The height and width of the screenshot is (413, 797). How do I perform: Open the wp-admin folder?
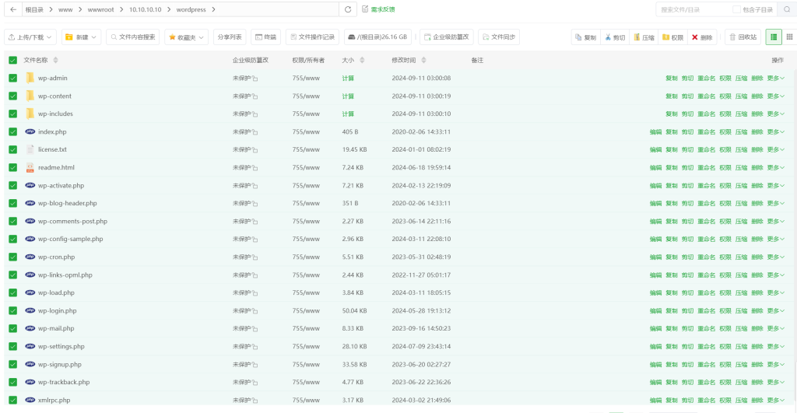(52, 78)
